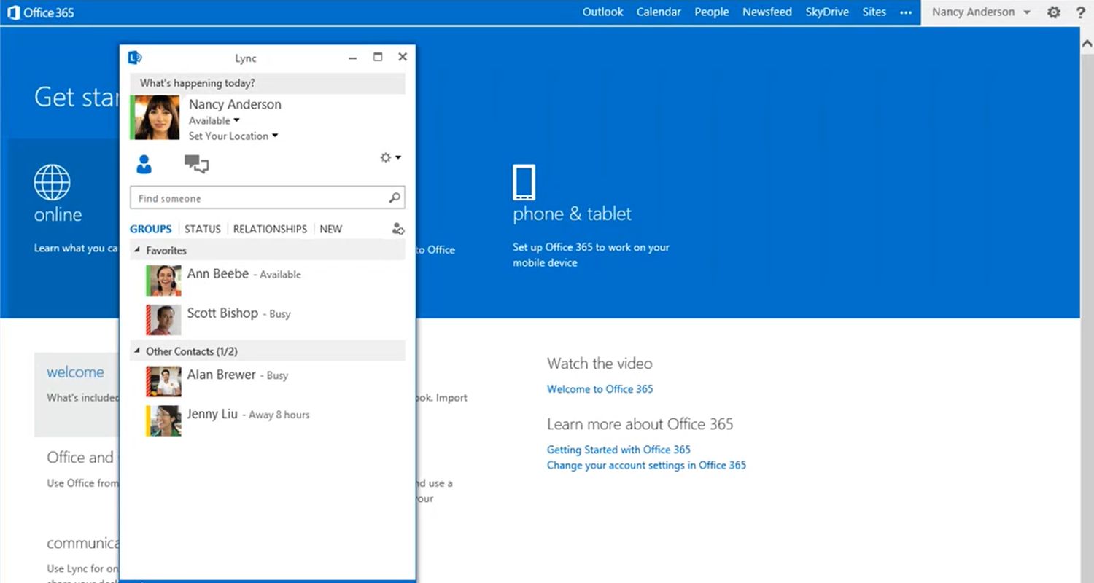Open Sites from the top navigation
The width and height of the screenshot is (1094, 583).
click(874, 12)
